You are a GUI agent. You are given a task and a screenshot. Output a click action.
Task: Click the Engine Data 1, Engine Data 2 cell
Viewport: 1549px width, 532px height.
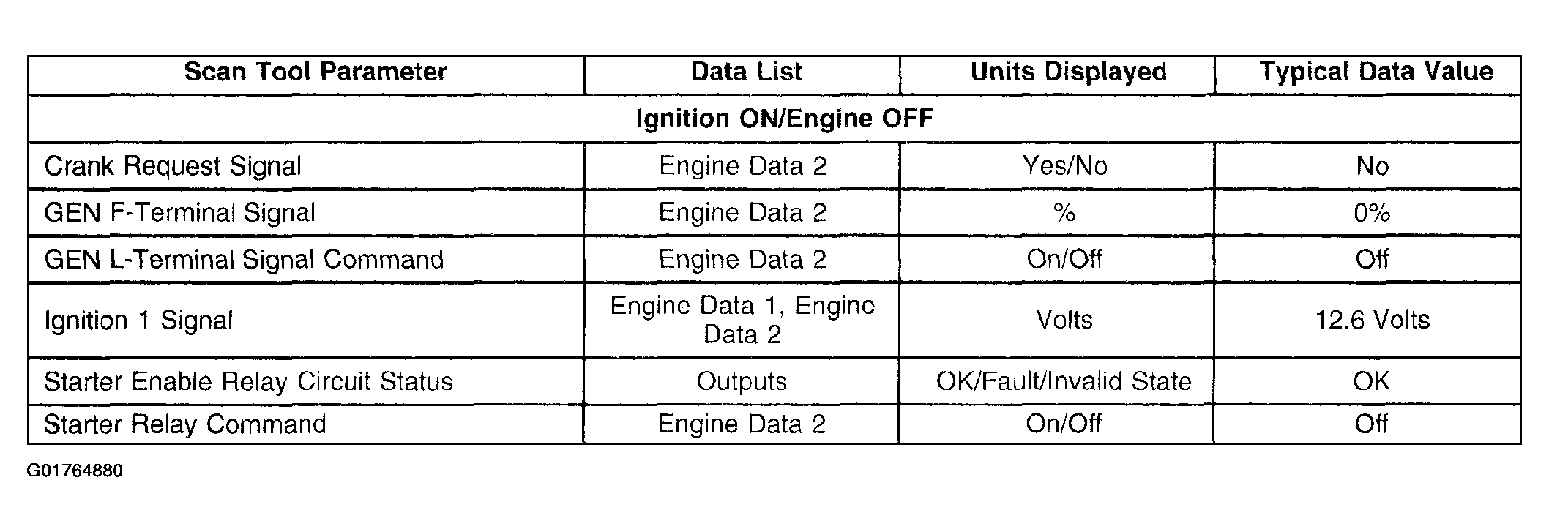(x=742, y=321)
